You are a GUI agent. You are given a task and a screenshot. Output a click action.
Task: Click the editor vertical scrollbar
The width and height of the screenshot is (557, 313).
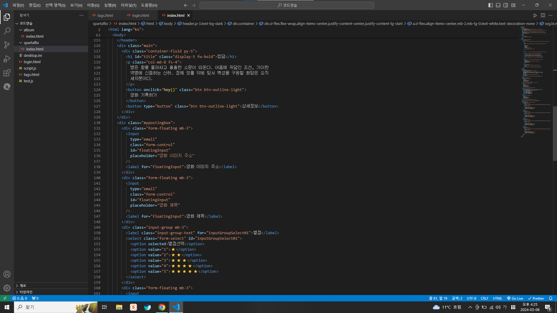click(555, 133)
